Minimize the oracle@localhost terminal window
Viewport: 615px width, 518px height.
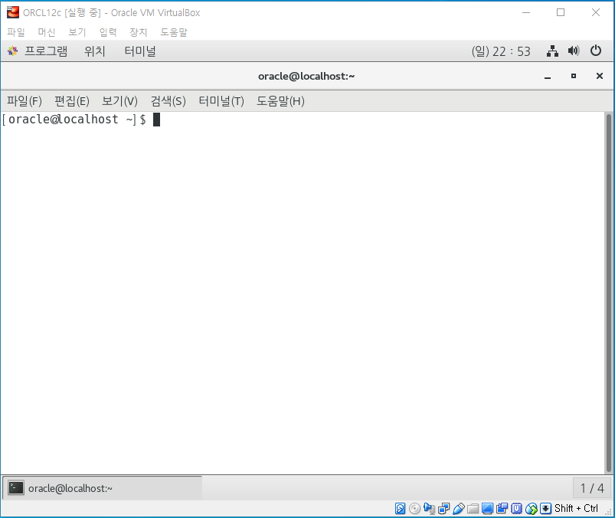click(x=548, y=76)
